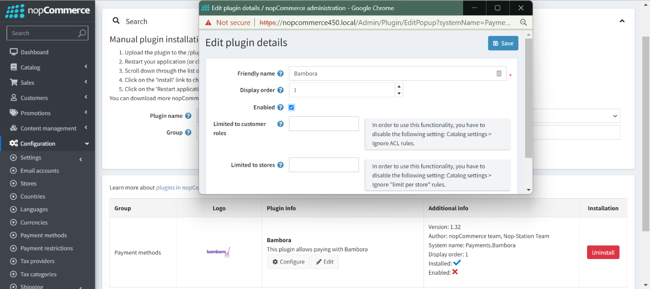Decrease Display order with down arrow

pos(399,93)
